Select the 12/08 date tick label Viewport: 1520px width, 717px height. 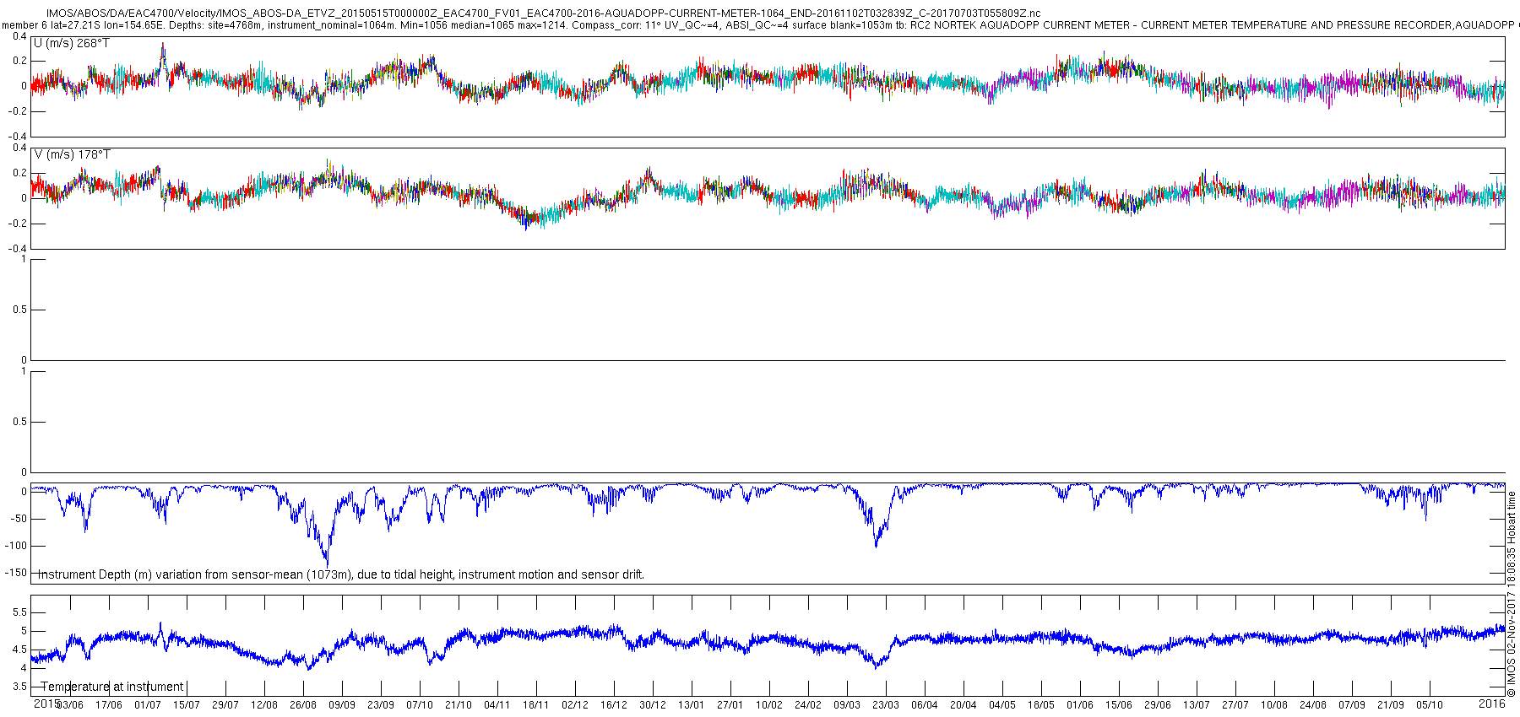click(264, 705)
